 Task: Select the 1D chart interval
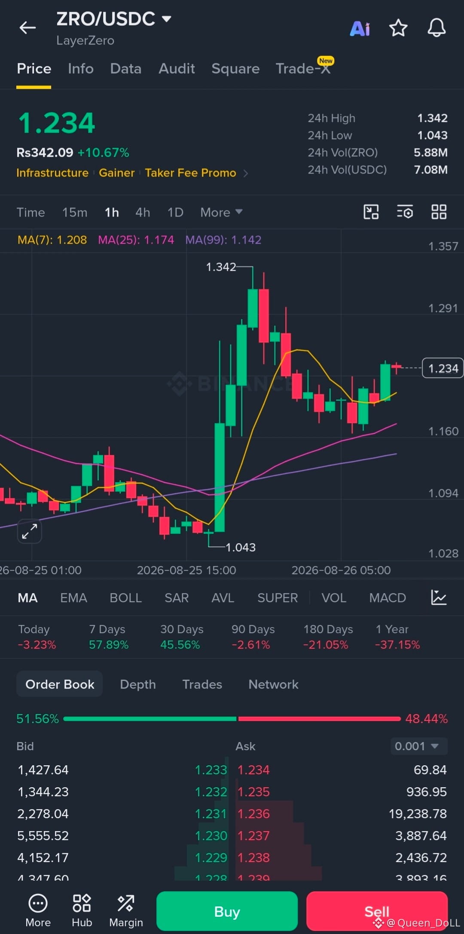175,212
